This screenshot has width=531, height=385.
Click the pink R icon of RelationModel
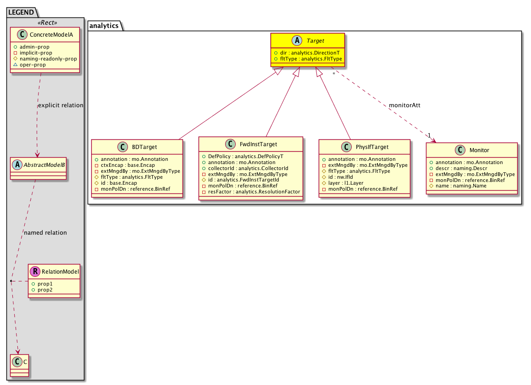35,271
